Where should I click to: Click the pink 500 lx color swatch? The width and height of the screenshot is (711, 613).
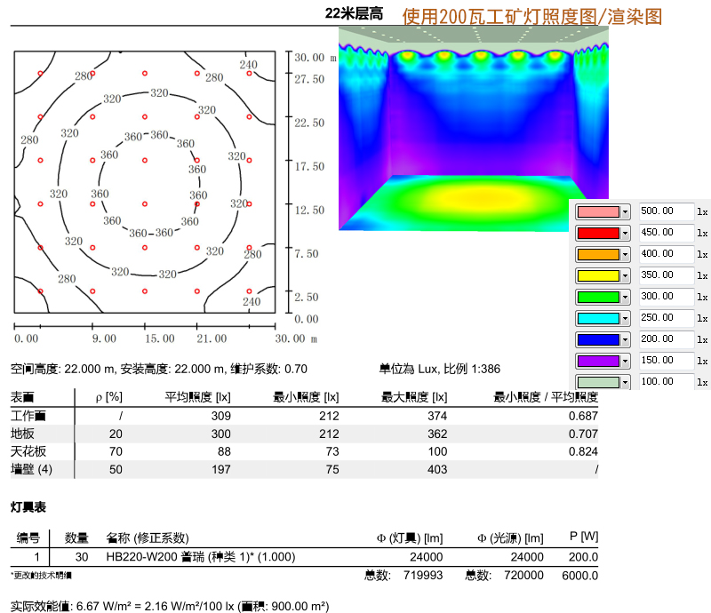tap(598, 211)
